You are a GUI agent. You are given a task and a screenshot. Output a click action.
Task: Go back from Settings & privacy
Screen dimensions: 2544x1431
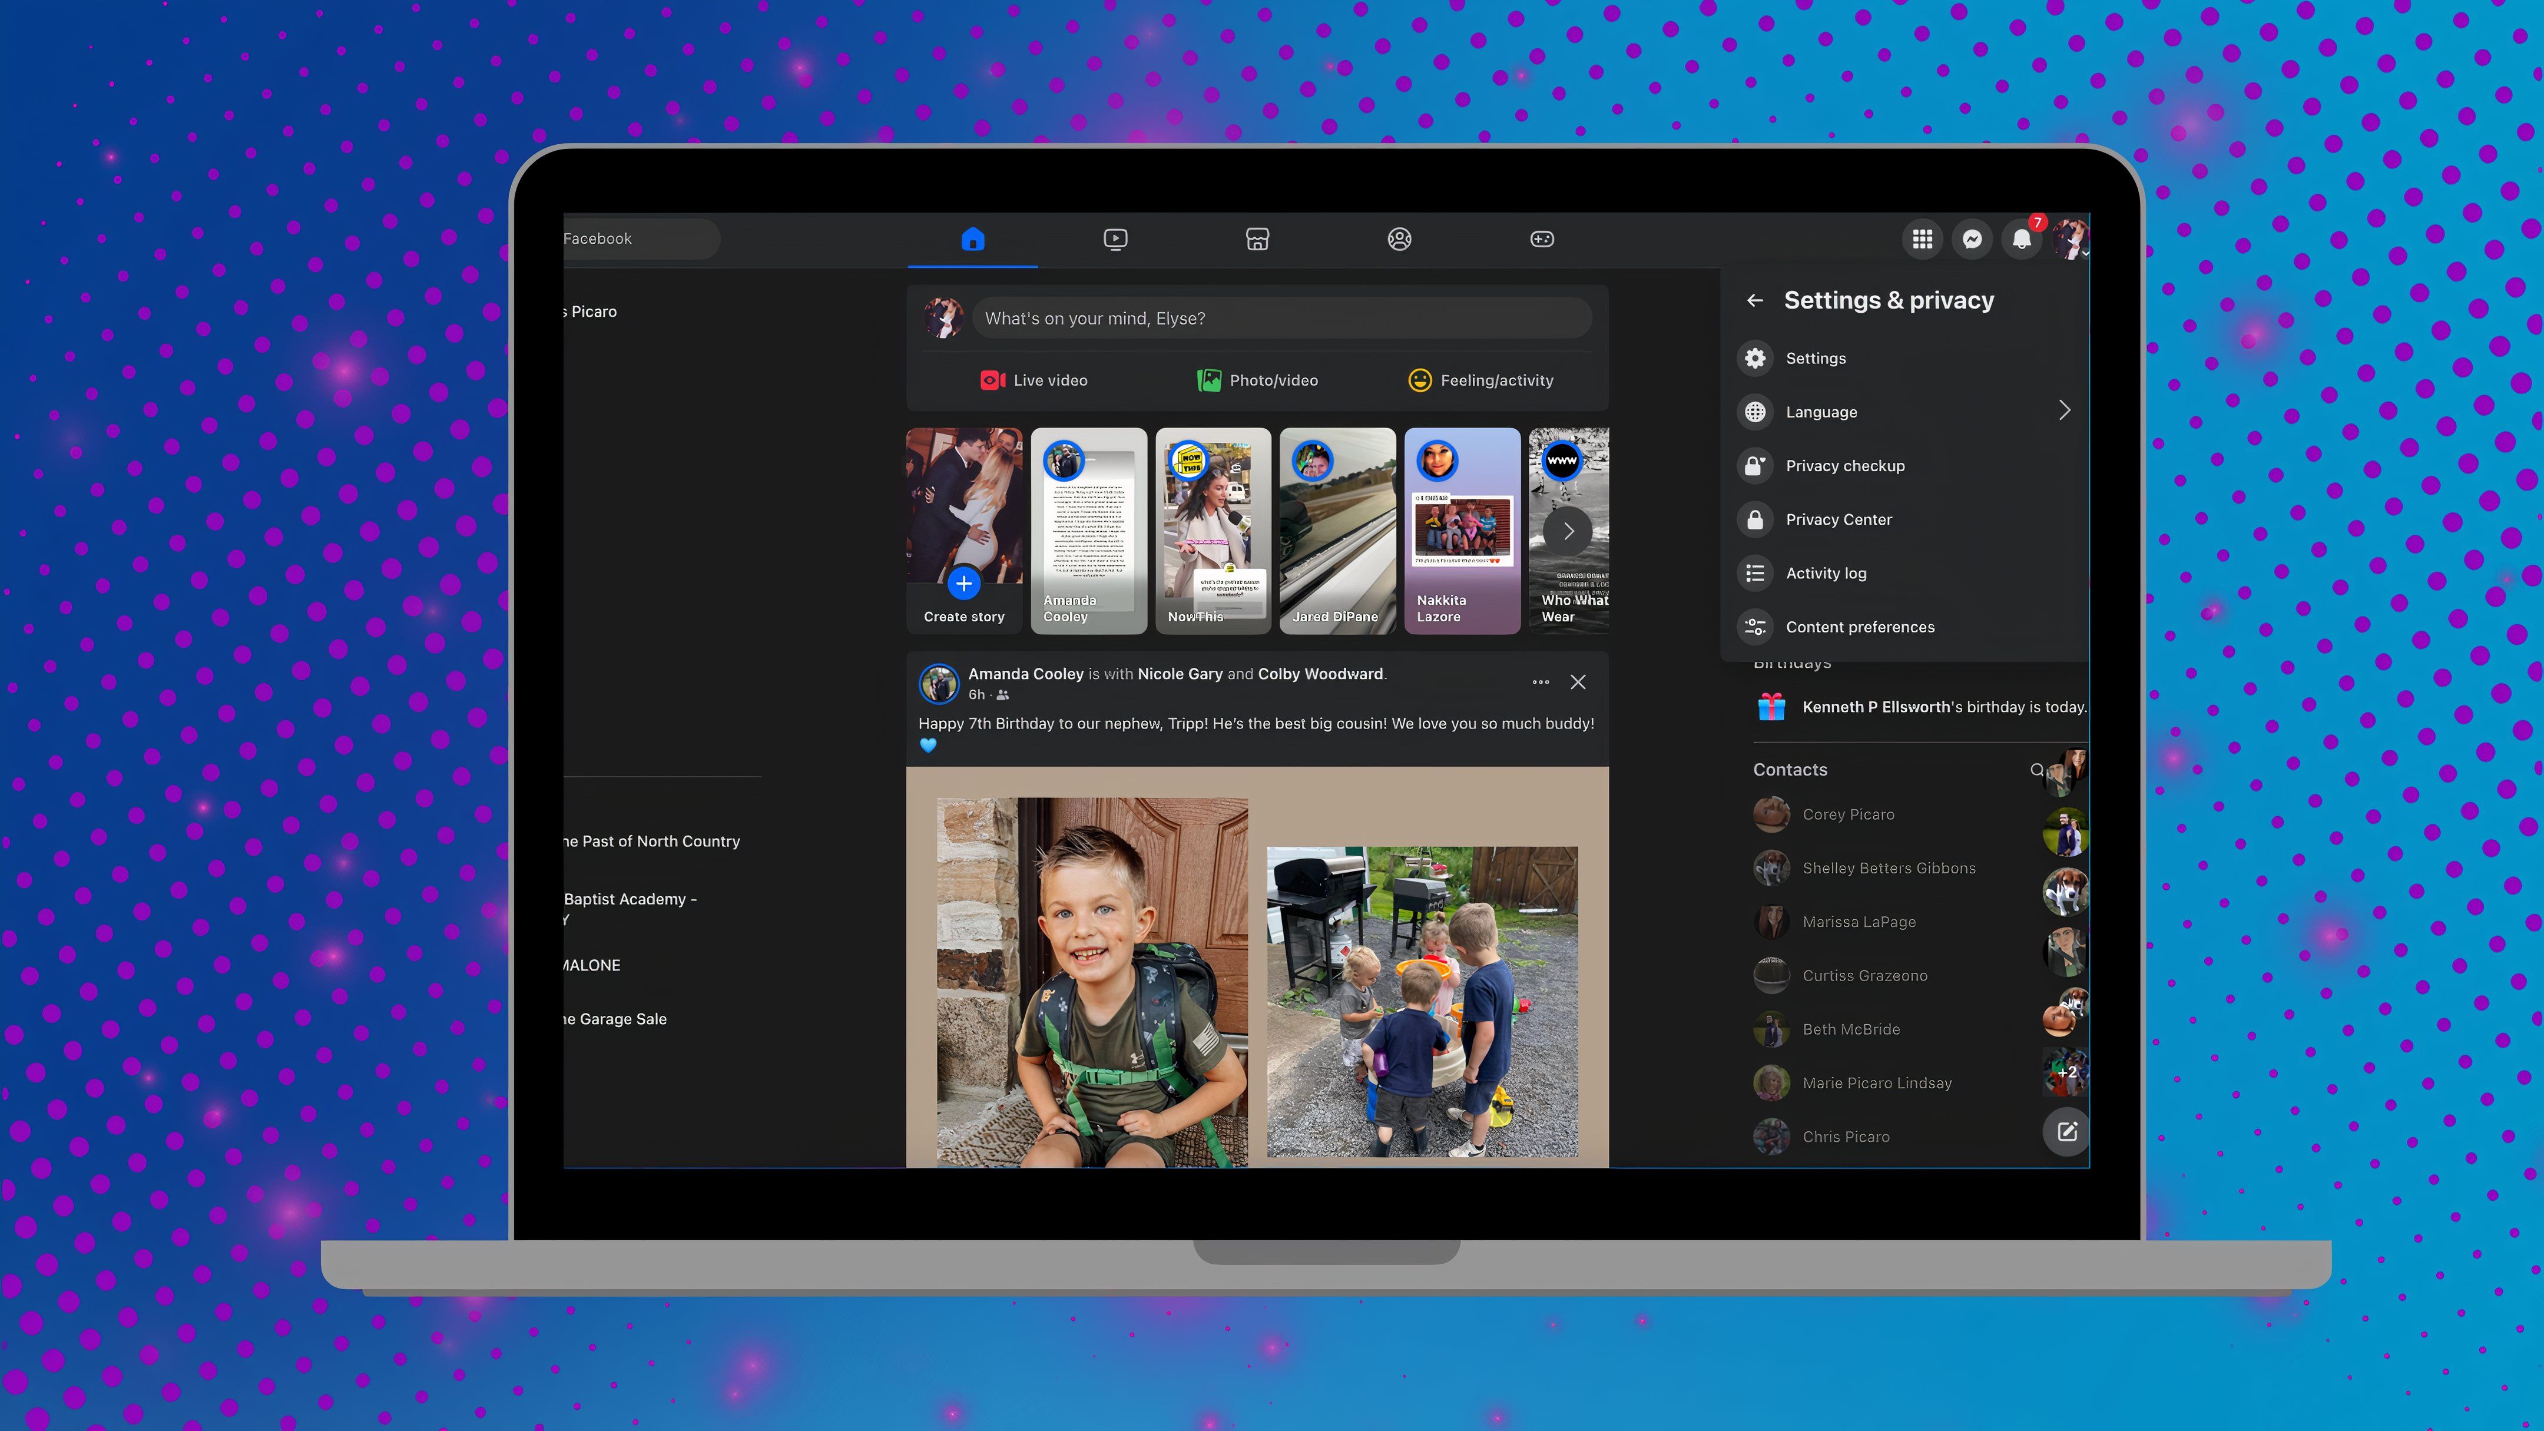coord(1755,300)
